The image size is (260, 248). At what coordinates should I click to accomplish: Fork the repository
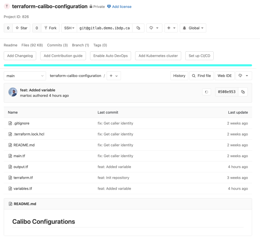(50, 28)
